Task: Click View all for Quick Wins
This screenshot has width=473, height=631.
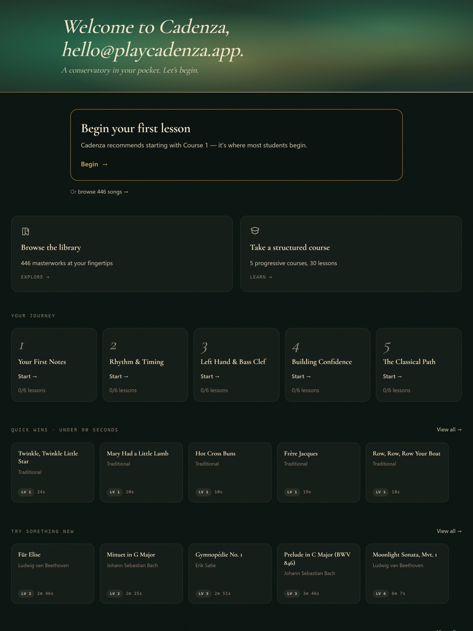Action: (449, 429)
